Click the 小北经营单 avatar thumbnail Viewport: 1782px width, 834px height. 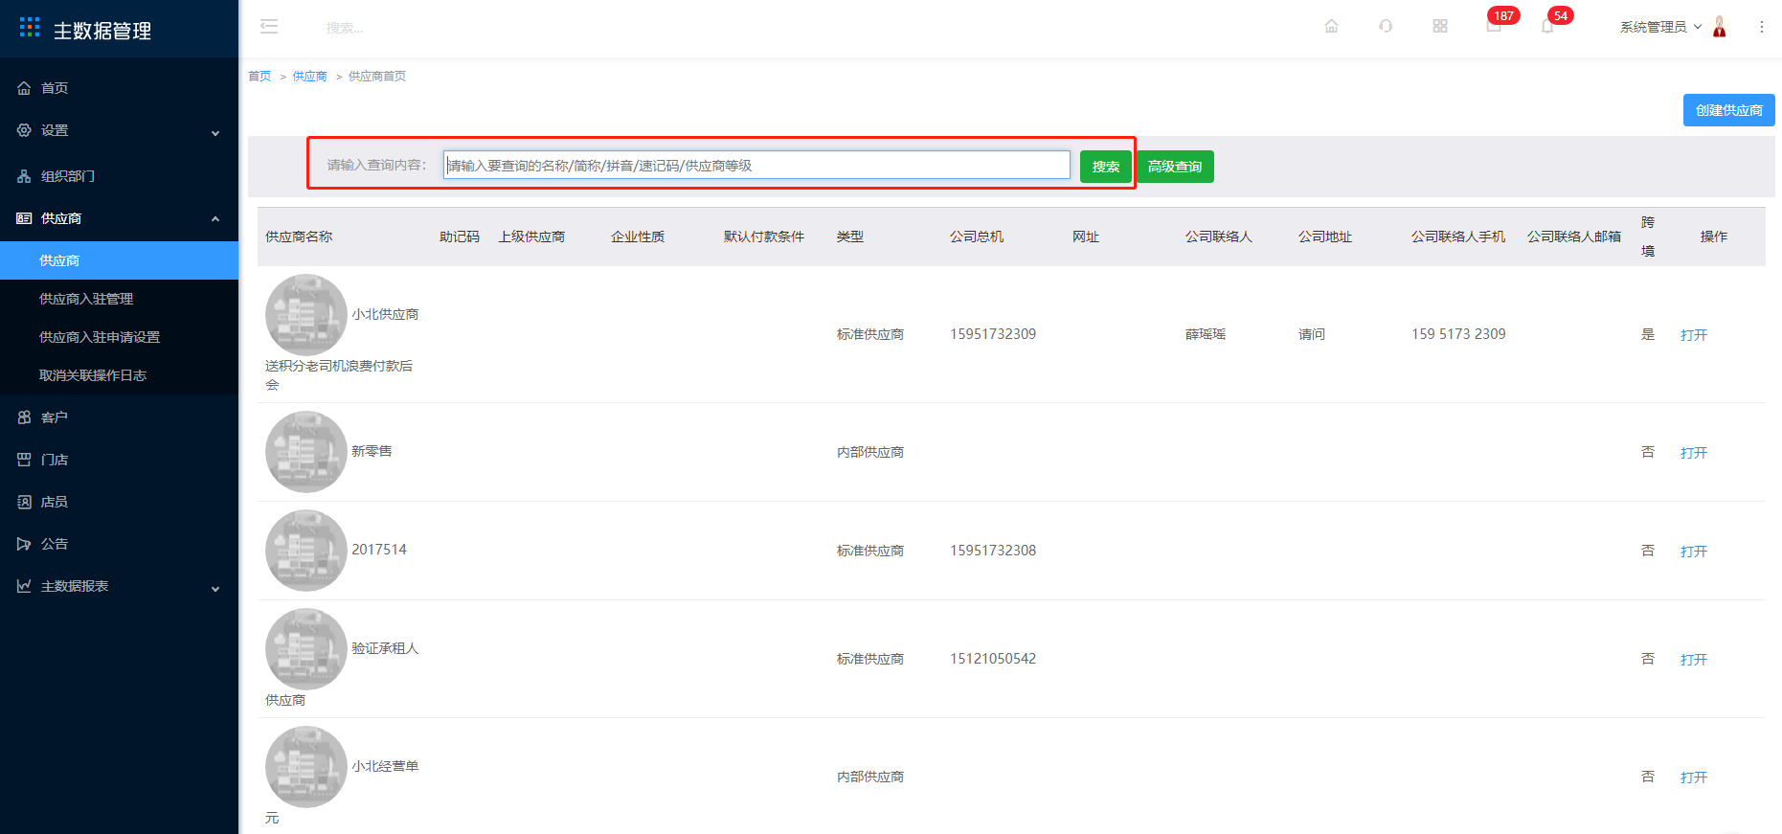click(x=305, y=767)
